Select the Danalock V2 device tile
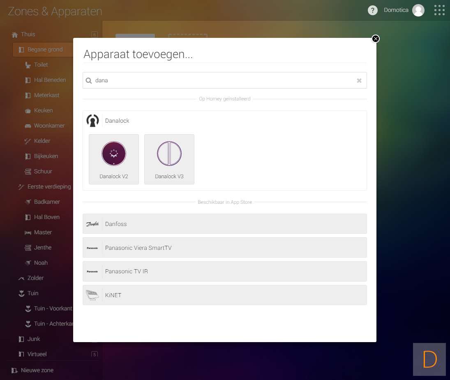Viewport: 450px width, 380px height. [114, 159]
